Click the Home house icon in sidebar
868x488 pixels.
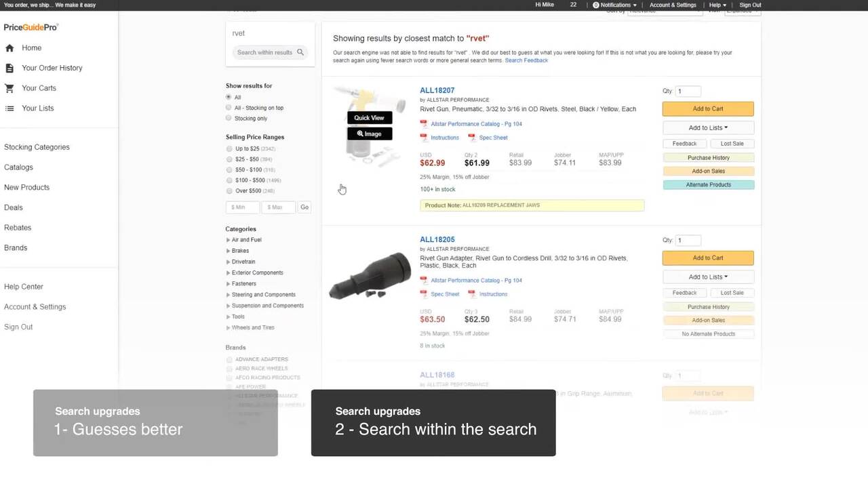pos(9,48)
